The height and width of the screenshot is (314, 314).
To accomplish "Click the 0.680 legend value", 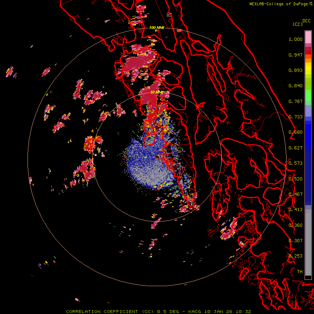I will point(296,132).
